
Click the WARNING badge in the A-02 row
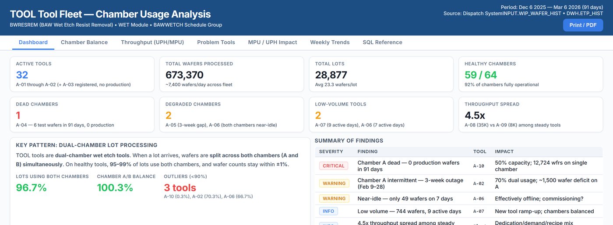334,183
